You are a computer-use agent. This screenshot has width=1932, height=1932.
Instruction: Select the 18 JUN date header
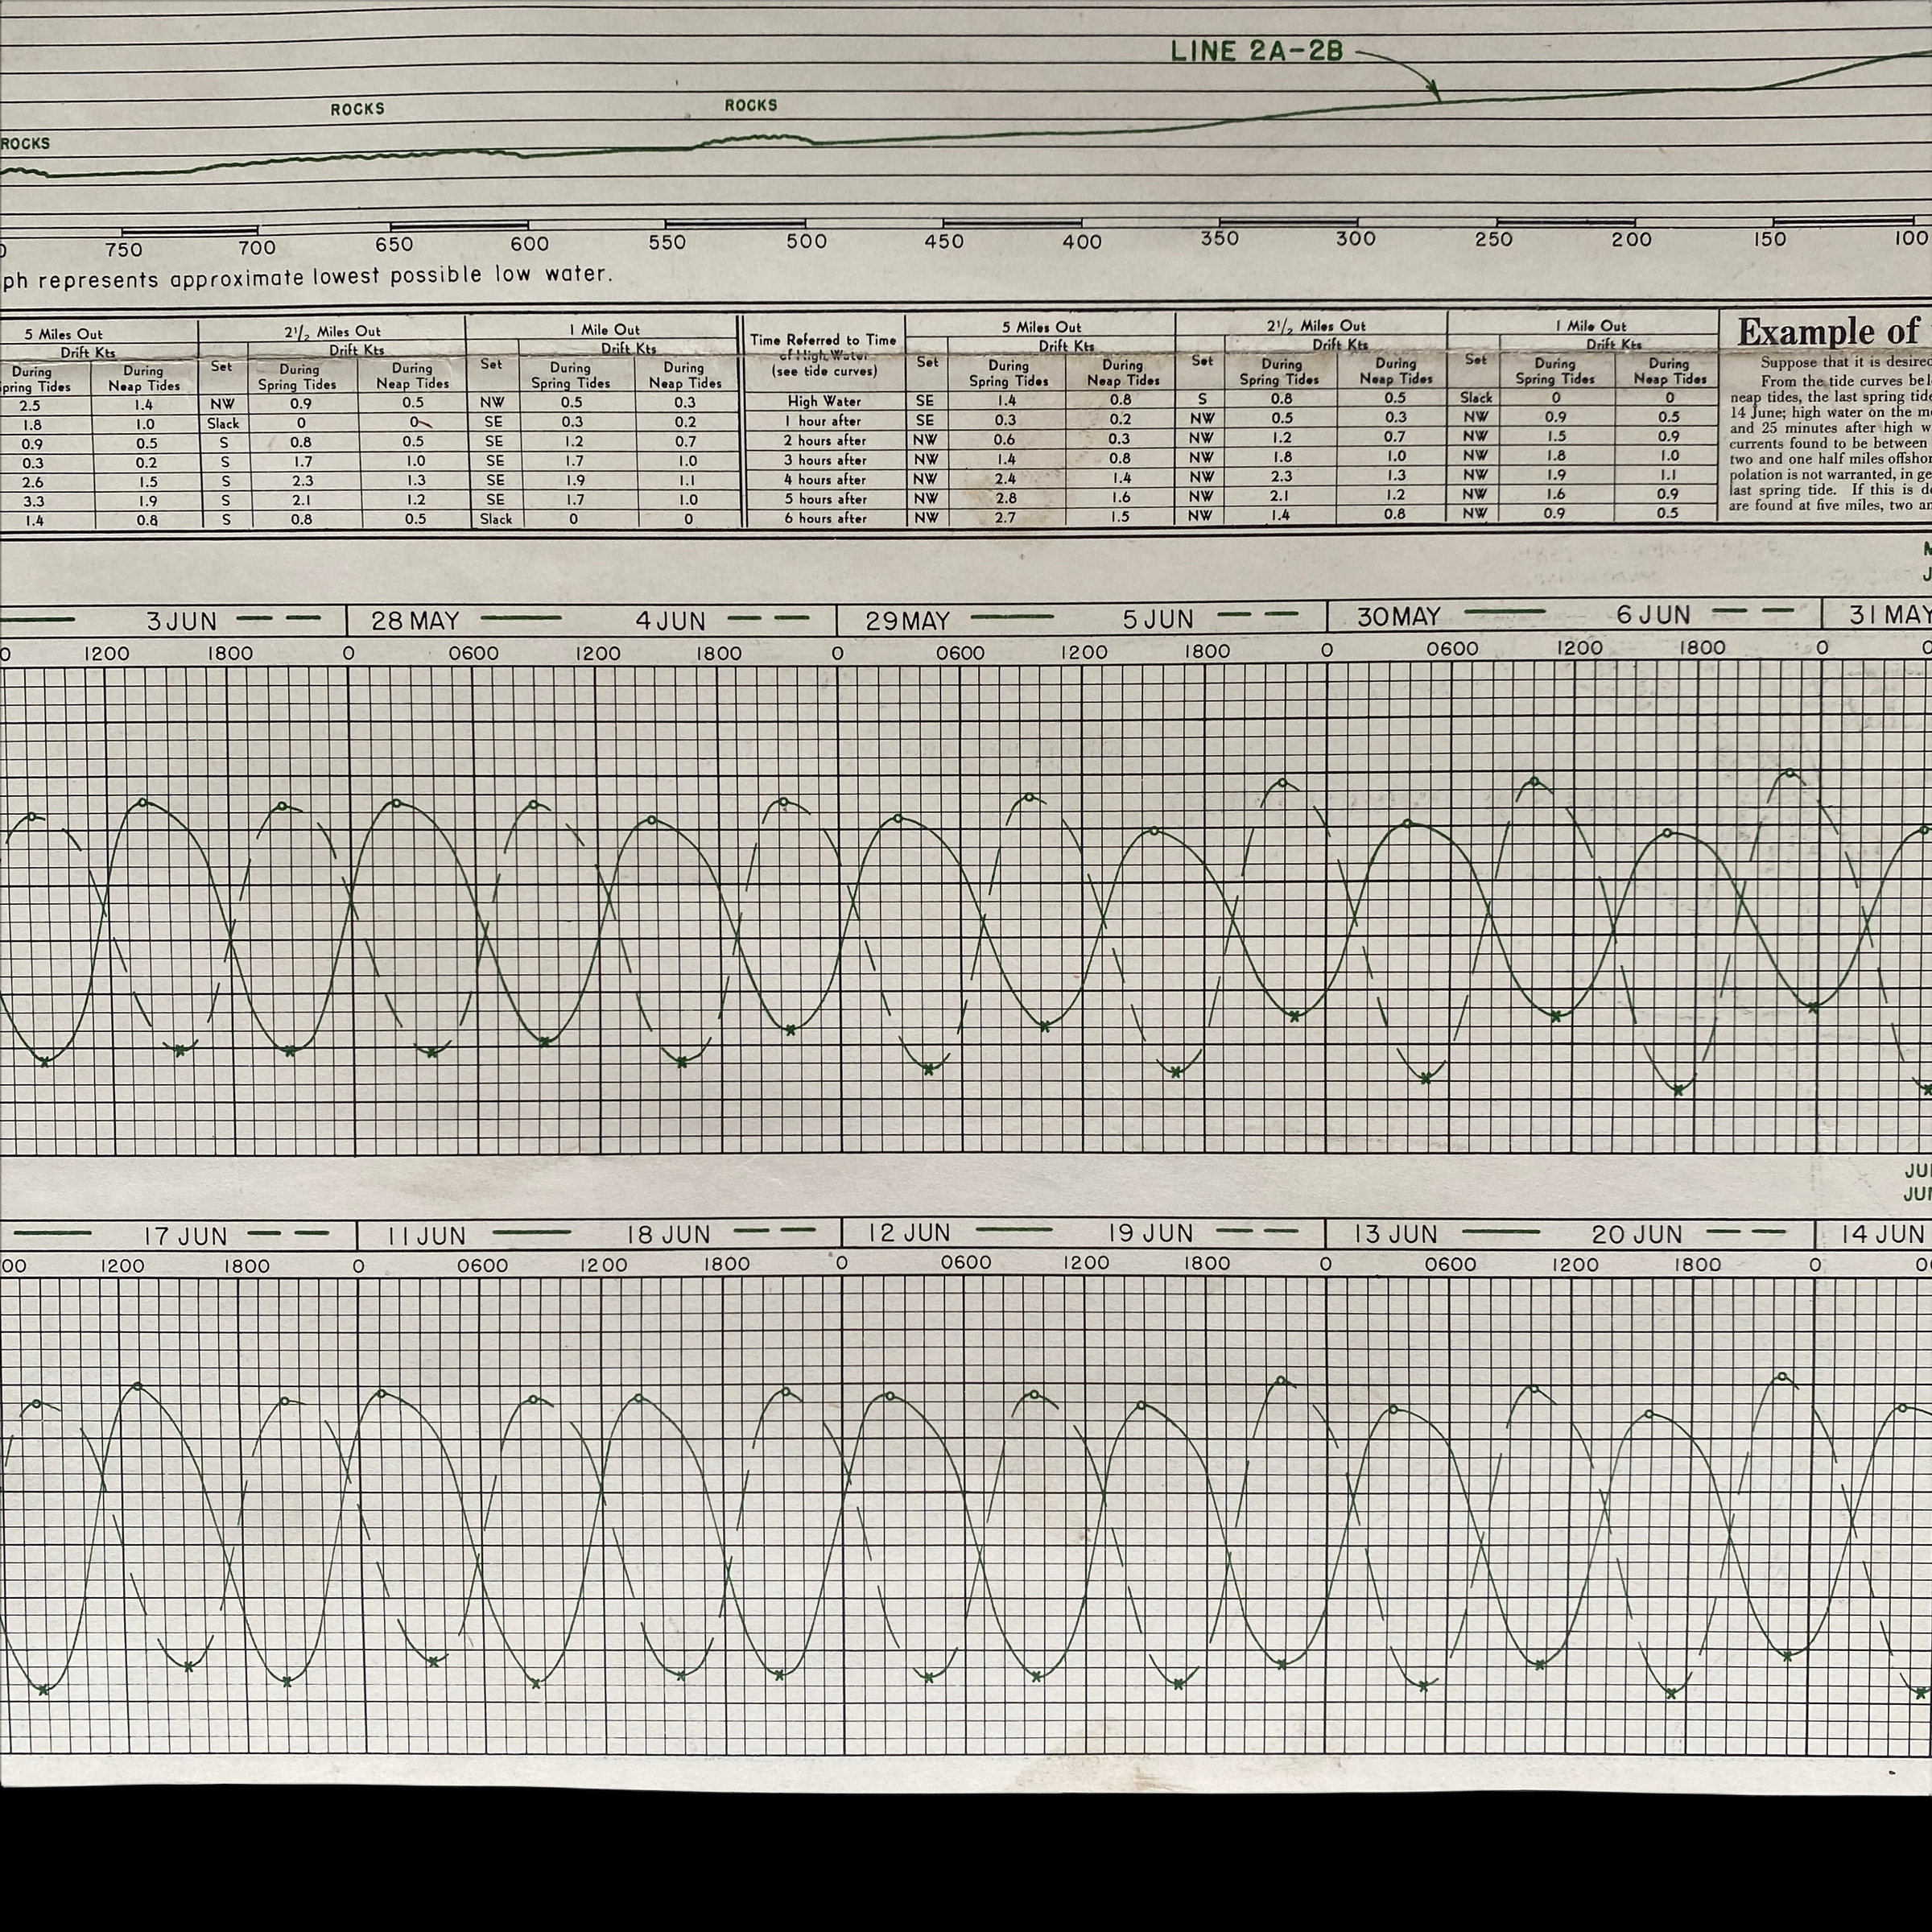click(x=670, y=1235)
